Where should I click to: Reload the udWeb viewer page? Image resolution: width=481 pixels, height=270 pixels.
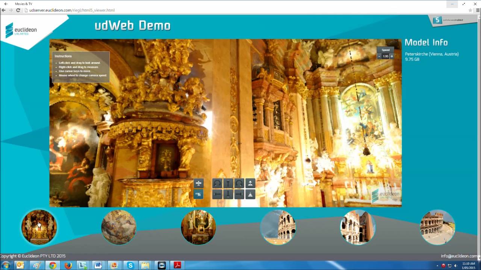coord(18,10)
